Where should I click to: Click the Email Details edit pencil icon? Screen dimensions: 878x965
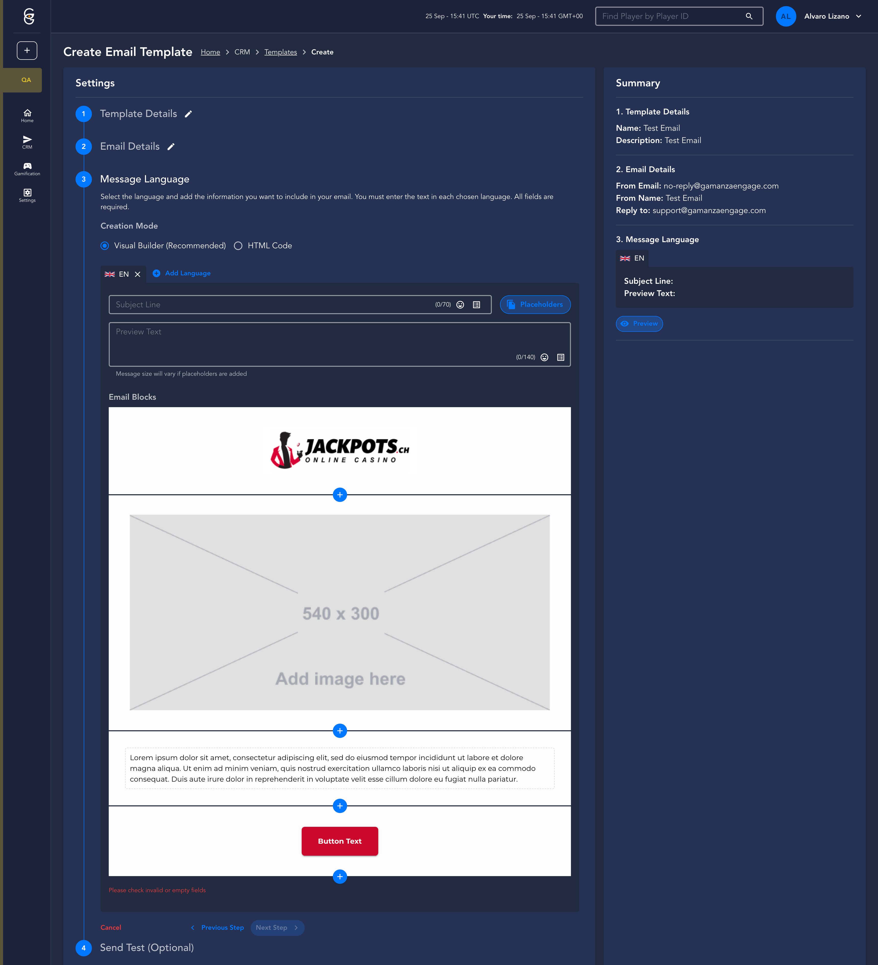coord(171,147)
